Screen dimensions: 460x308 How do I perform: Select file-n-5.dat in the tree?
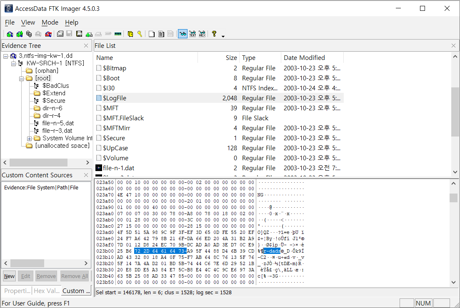click(x=58, y=123)
